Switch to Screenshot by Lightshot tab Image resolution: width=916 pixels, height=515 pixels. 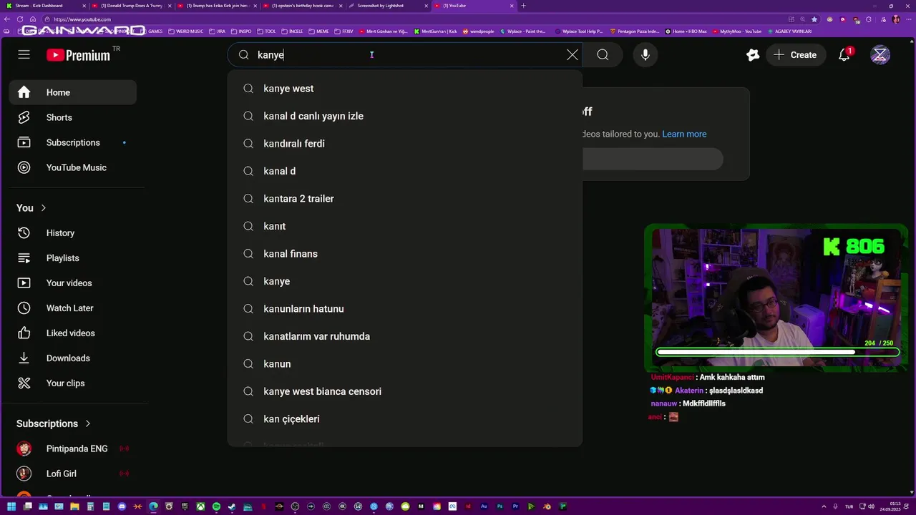pyautogui.click(x=389, y=6)
